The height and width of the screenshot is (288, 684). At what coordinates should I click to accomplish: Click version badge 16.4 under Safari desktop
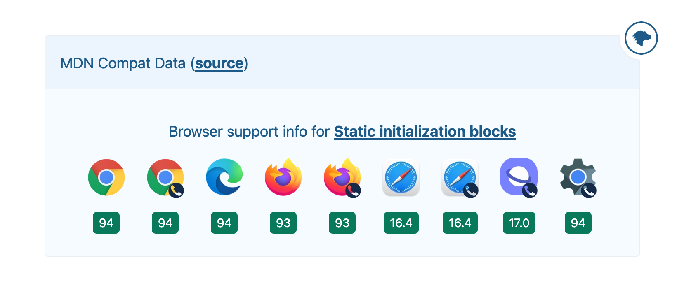(401, 223)
